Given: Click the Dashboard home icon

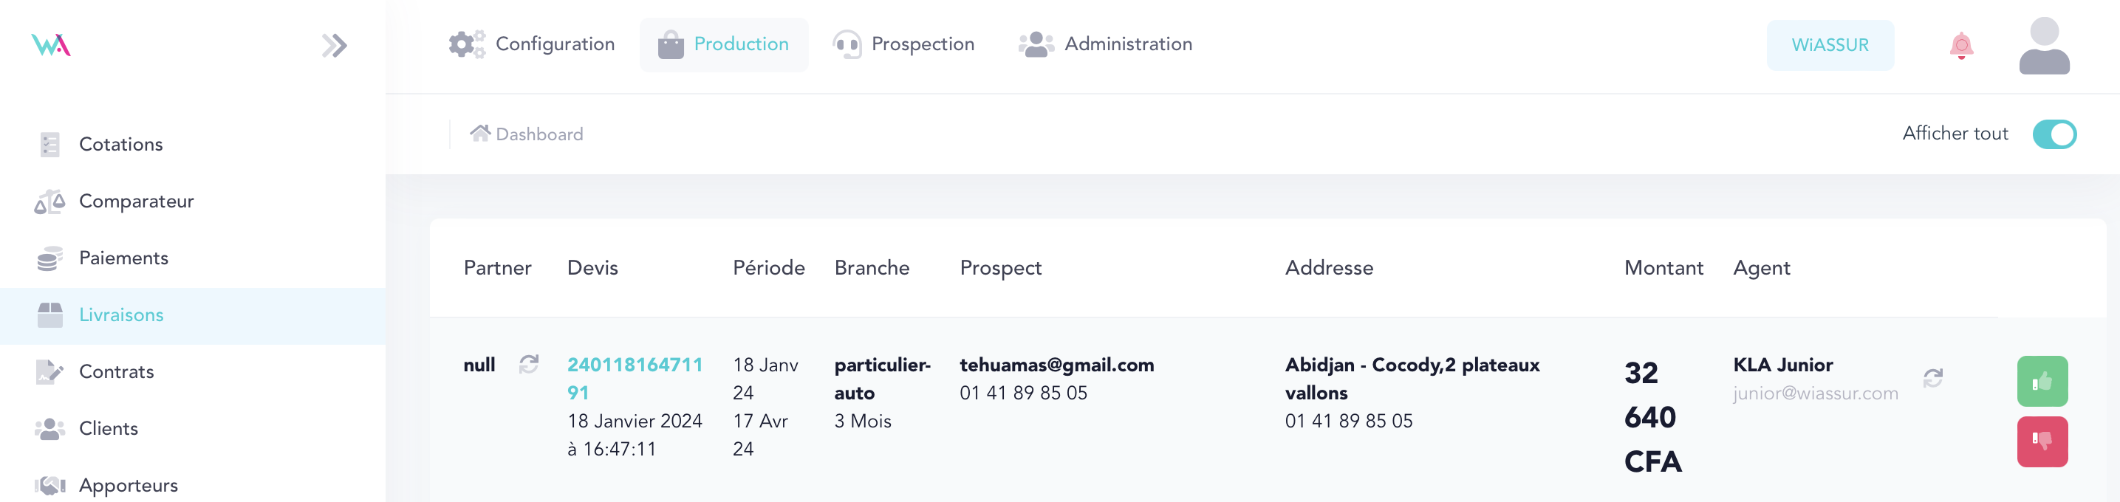Looking at the screenshot, I should pos(480,134).
